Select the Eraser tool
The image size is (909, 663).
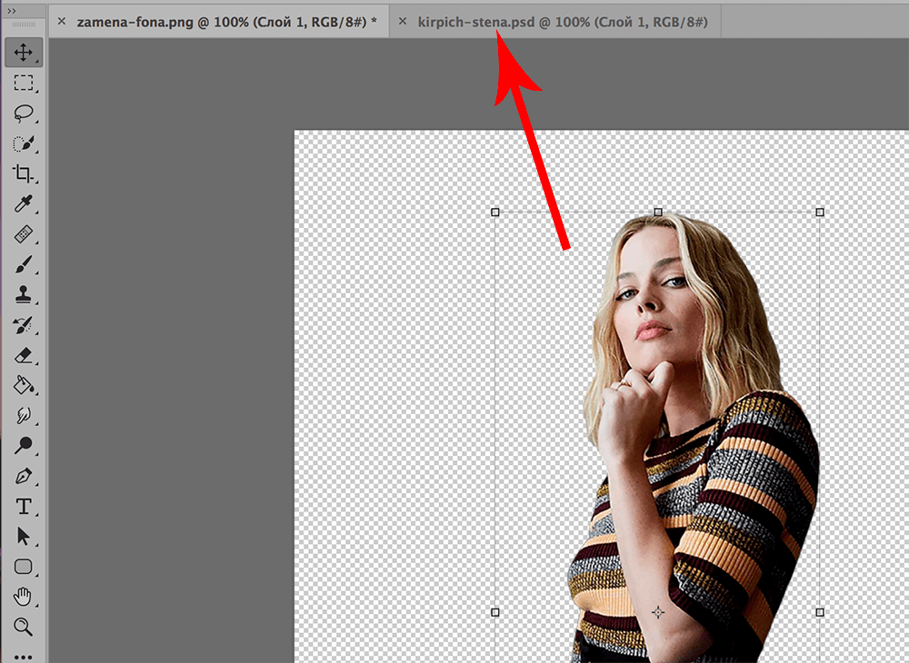click(x=24, y=355)
